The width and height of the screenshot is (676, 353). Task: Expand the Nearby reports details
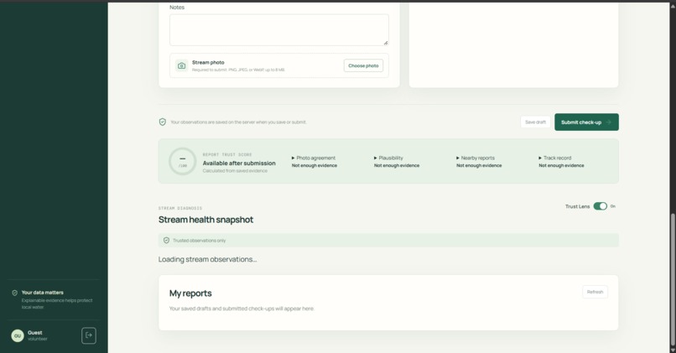(x=476, y=158)
